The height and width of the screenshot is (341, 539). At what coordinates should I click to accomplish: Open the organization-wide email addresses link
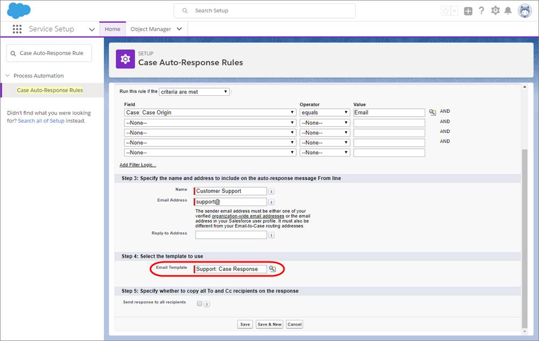coord(248,216)
